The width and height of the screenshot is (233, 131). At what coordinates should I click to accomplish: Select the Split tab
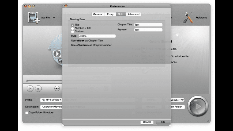[121, 14]
